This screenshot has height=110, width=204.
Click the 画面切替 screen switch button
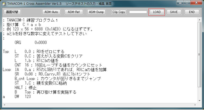tap(12, 12)
